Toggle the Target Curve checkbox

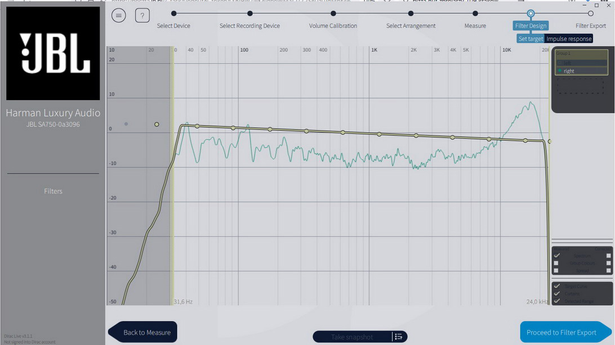point(556,286)
